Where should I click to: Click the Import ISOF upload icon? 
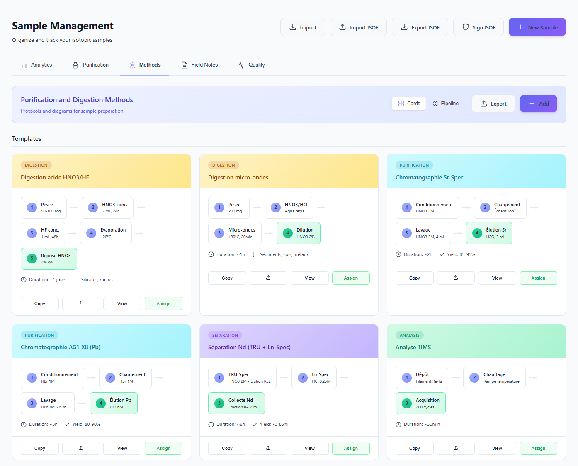click(342, 27)
